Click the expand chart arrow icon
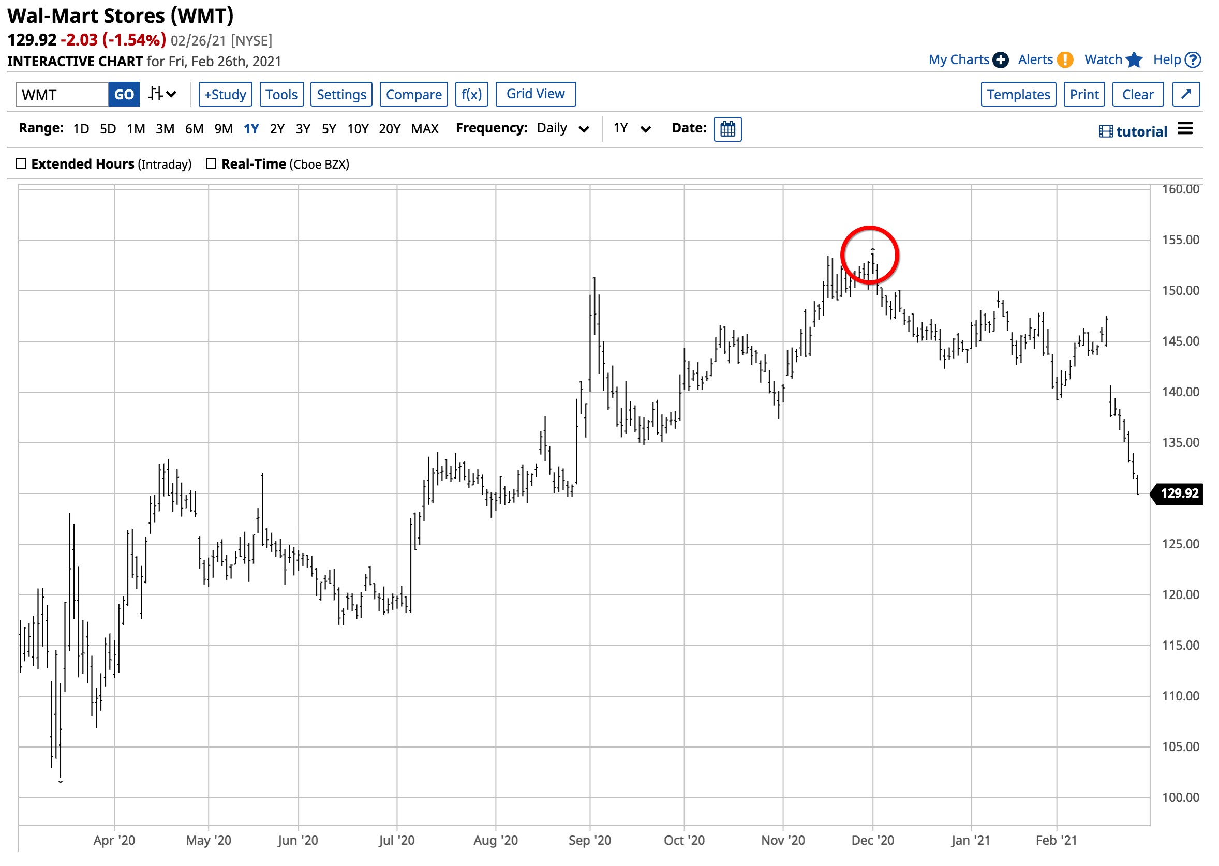This screenshot has width=1219, height=866. [x=1186, y=94]
